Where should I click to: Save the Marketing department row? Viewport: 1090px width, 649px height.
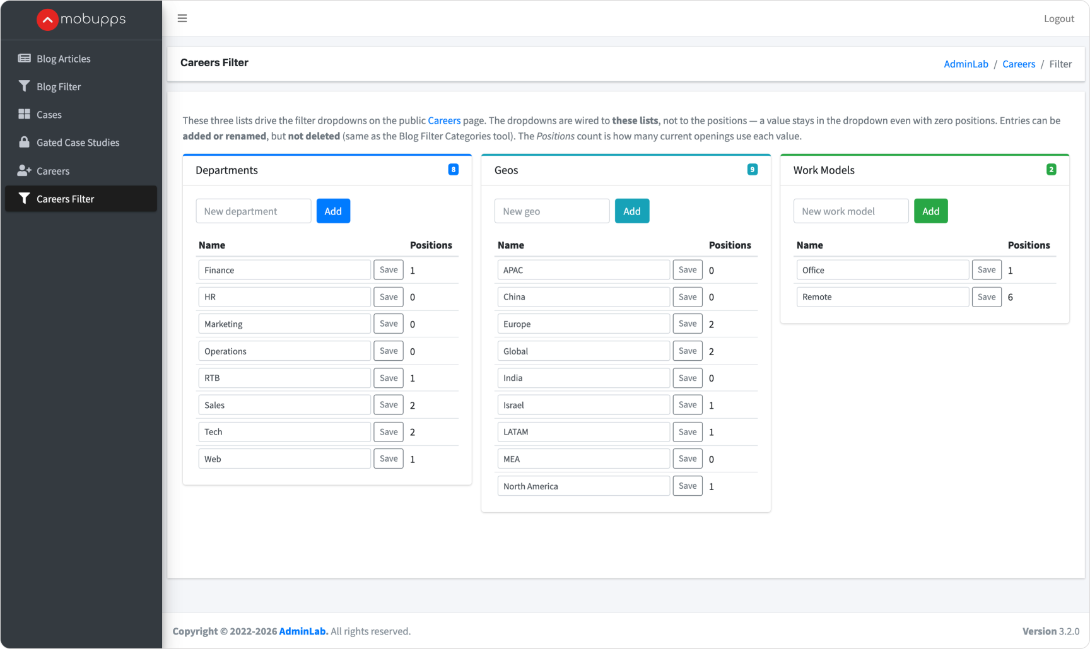click(389, 324)
